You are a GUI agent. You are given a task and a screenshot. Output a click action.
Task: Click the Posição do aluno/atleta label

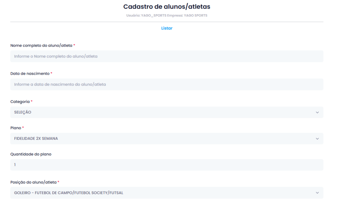(x=34, y=182)
